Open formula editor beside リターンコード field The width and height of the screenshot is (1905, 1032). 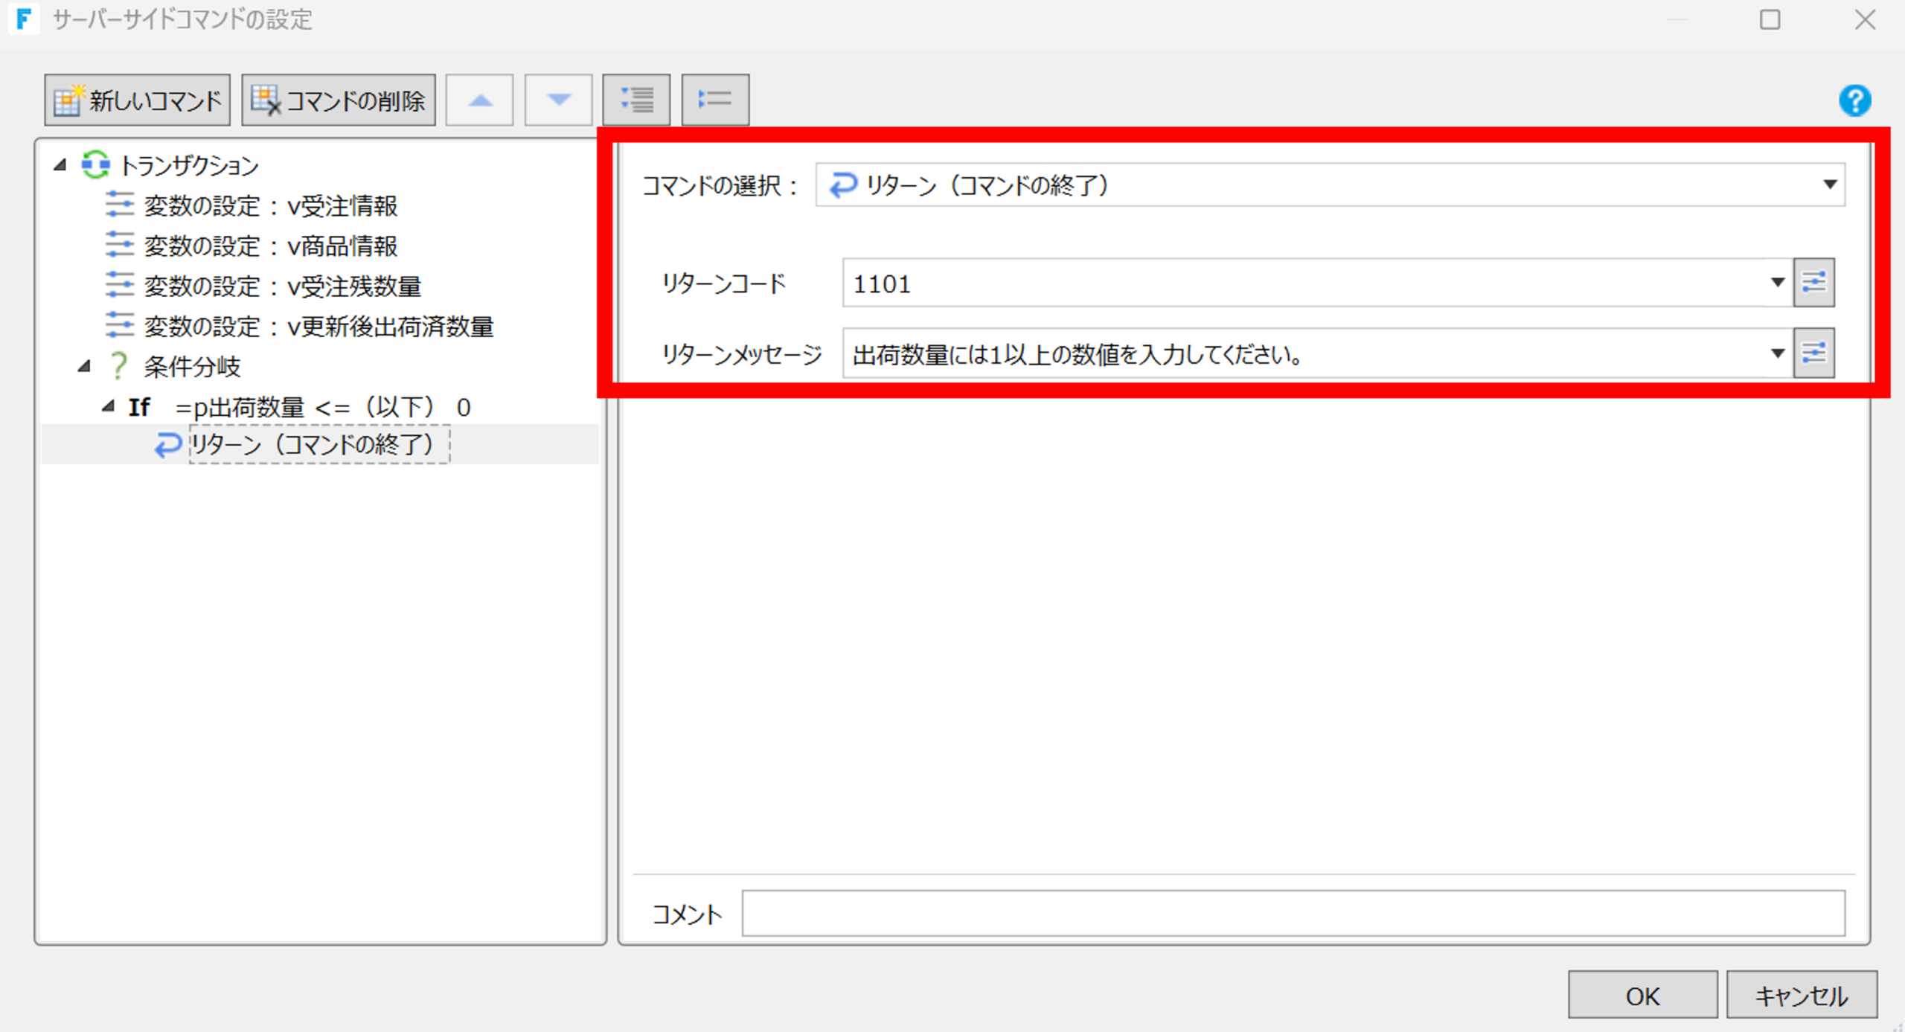click(1813, 283)
